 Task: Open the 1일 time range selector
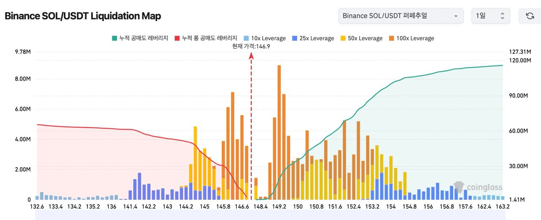pos(491,16)
